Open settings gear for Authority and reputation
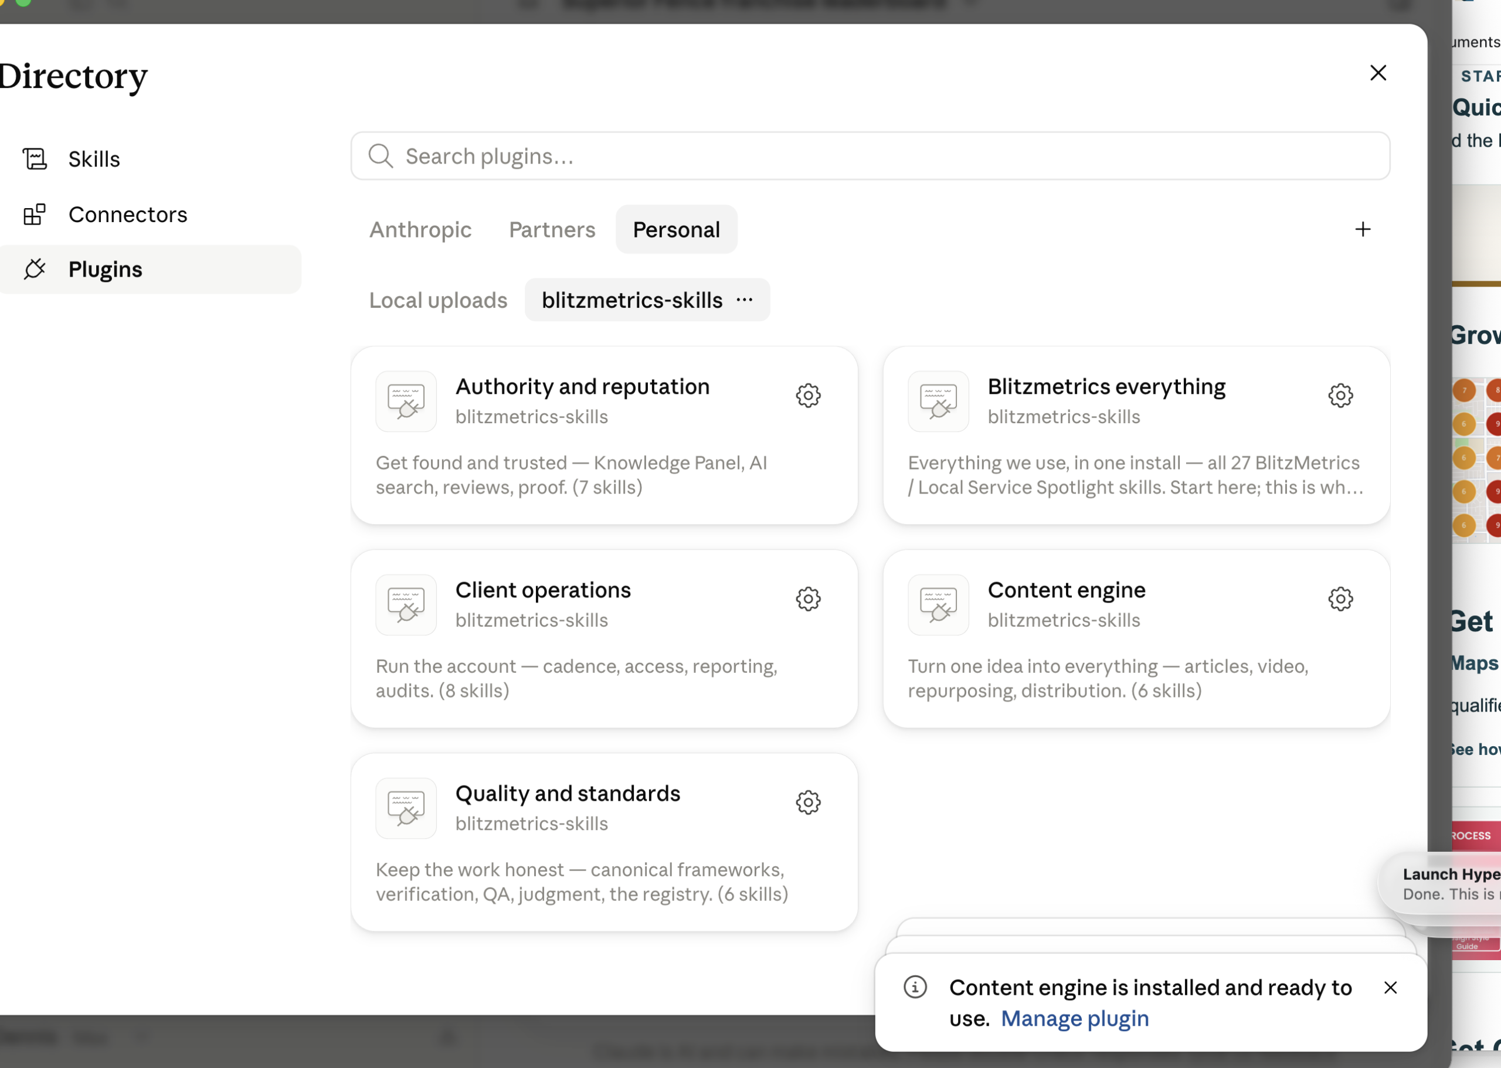 pyautogui.click(x=808, y=395)
